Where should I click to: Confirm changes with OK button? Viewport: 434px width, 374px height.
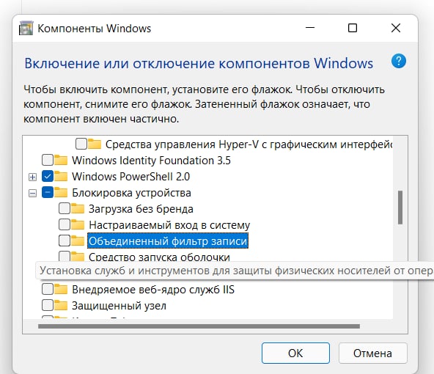(295, 353)
